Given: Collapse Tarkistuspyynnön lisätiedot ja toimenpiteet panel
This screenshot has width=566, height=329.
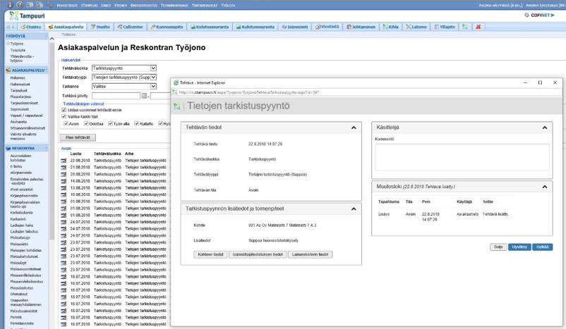Looking at the screenshot, I should tap(354, 209).
